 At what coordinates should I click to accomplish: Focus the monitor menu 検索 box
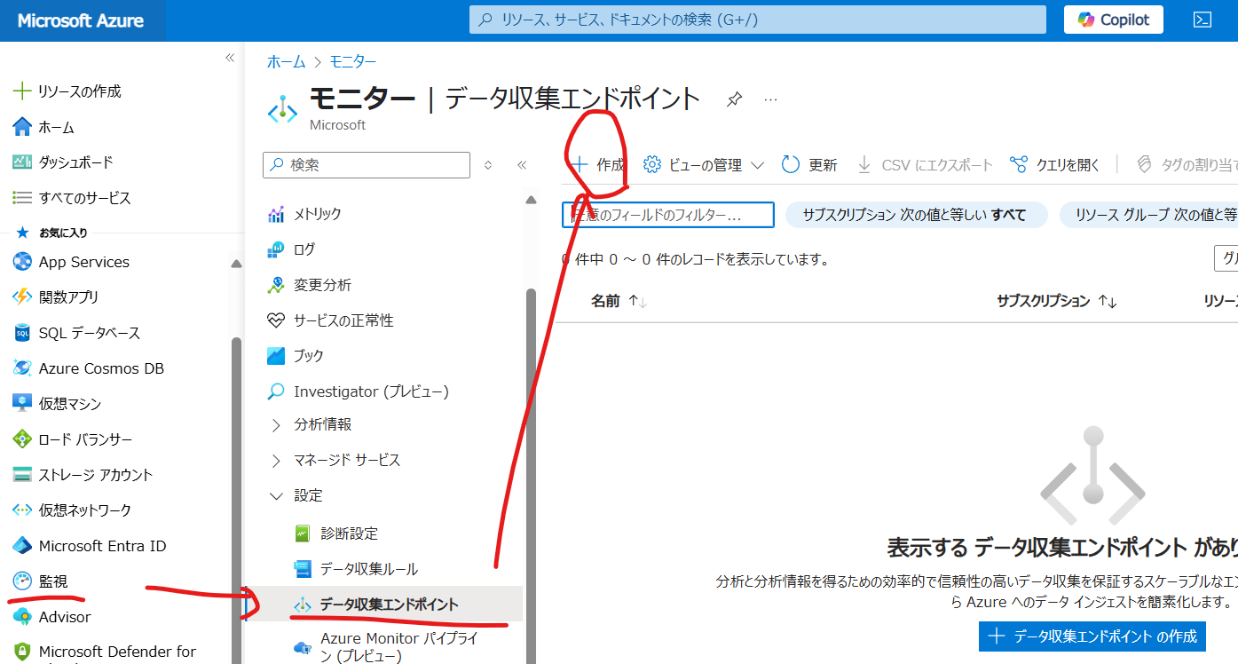(x=367, y=165)
